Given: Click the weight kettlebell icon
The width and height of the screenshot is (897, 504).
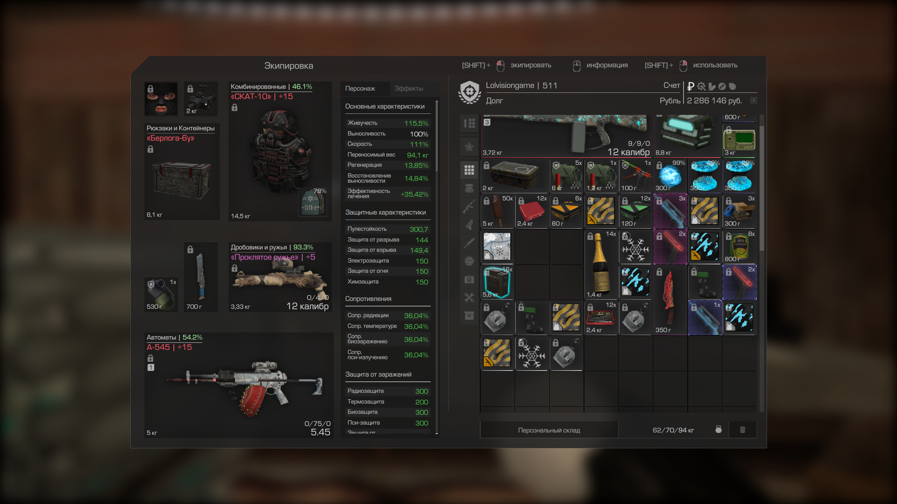Looking at the screenshot, I should pos(718,429).
